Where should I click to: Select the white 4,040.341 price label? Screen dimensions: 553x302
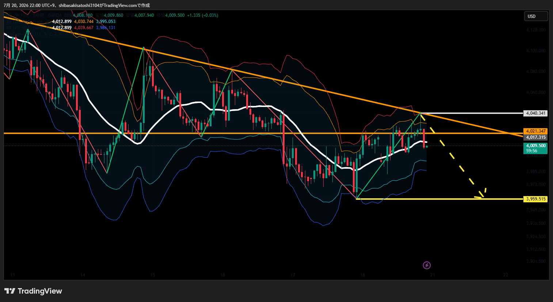(x=536, y=113)
